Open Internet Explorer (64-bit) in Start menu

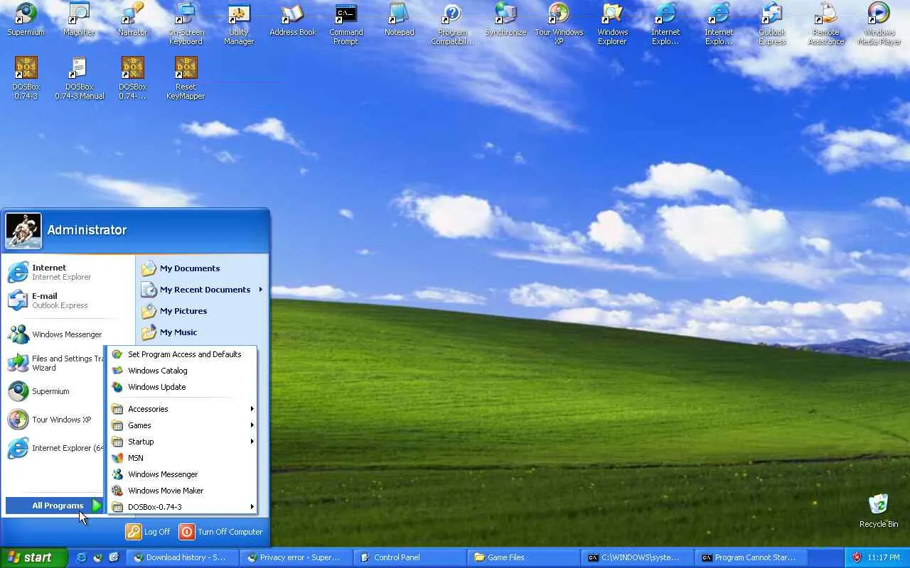click(55, 448)
